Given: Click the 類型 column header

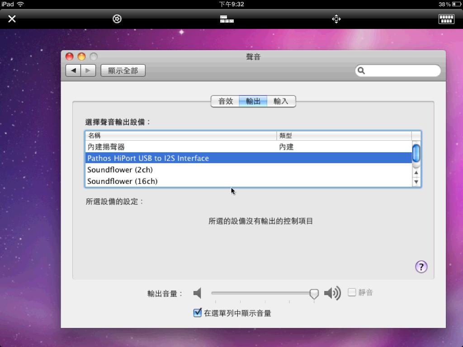Looking at the screenshot, I should (344, 136).
